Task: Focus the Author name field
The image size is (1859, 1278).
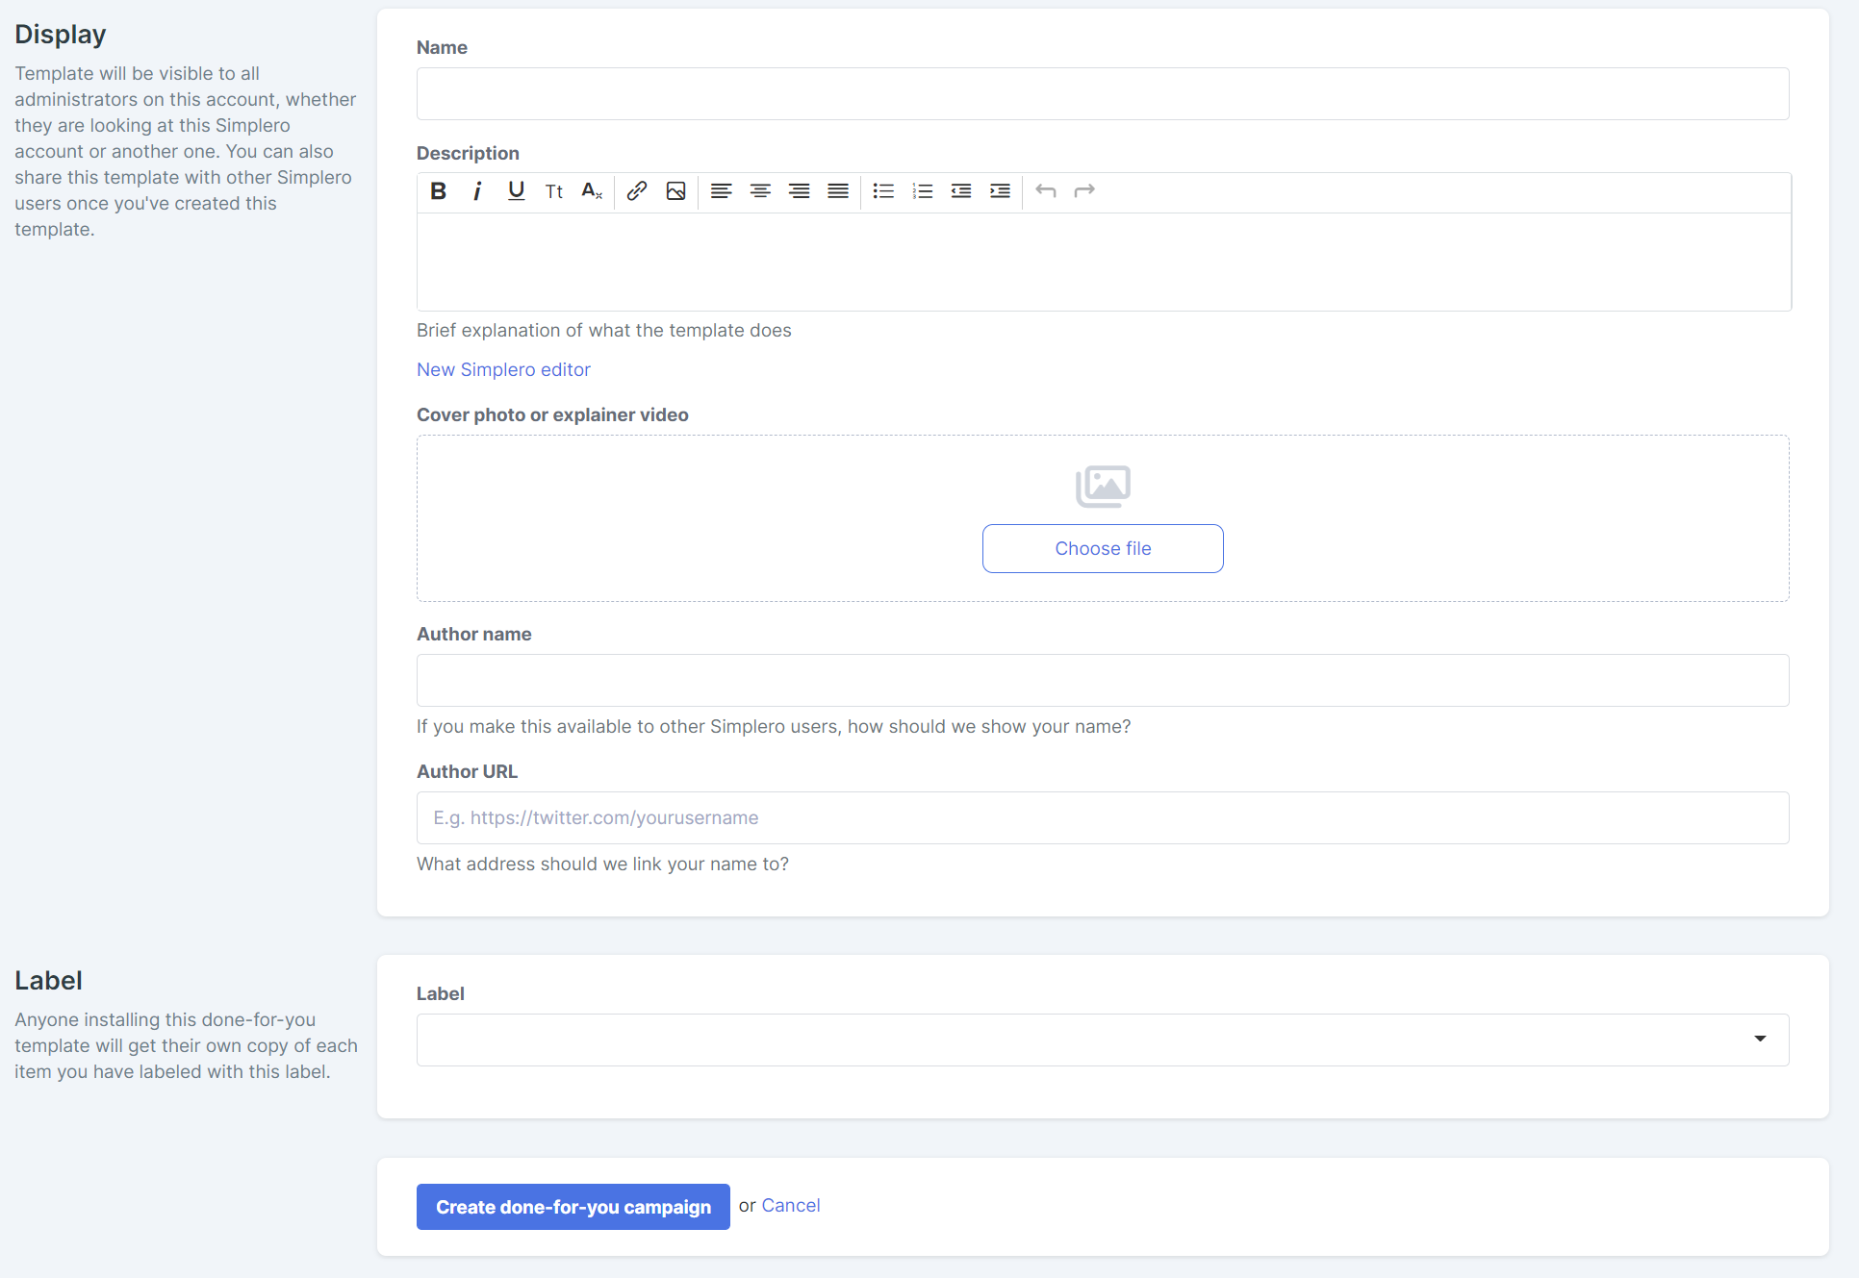Action: click(x=1103, y=681)
